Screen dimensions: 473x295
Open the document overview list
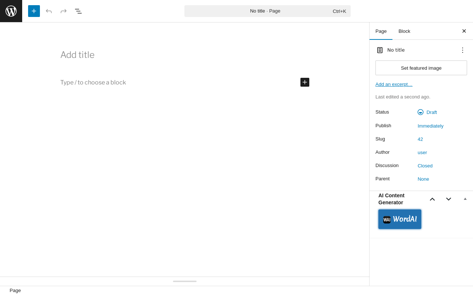pyautogui.click(x=78, y=11)
